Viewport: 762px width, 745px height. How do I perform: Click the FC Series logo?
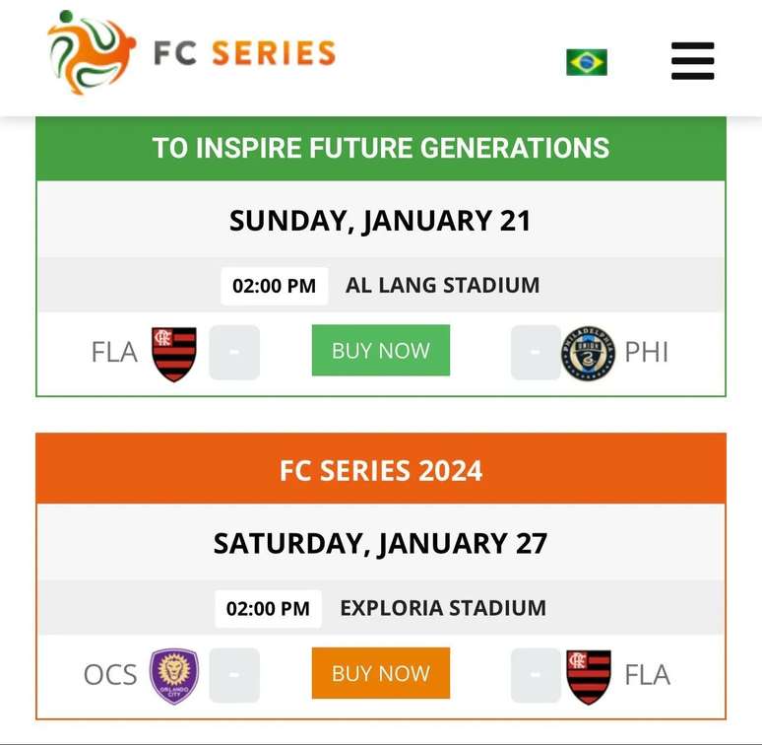tap(192, 53)
